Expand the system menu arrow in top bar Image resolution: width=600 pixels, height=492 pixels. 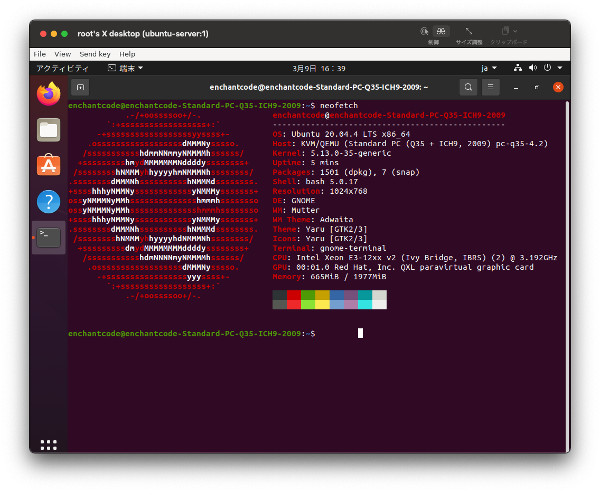pyautogui.click(x=560, y=68)
